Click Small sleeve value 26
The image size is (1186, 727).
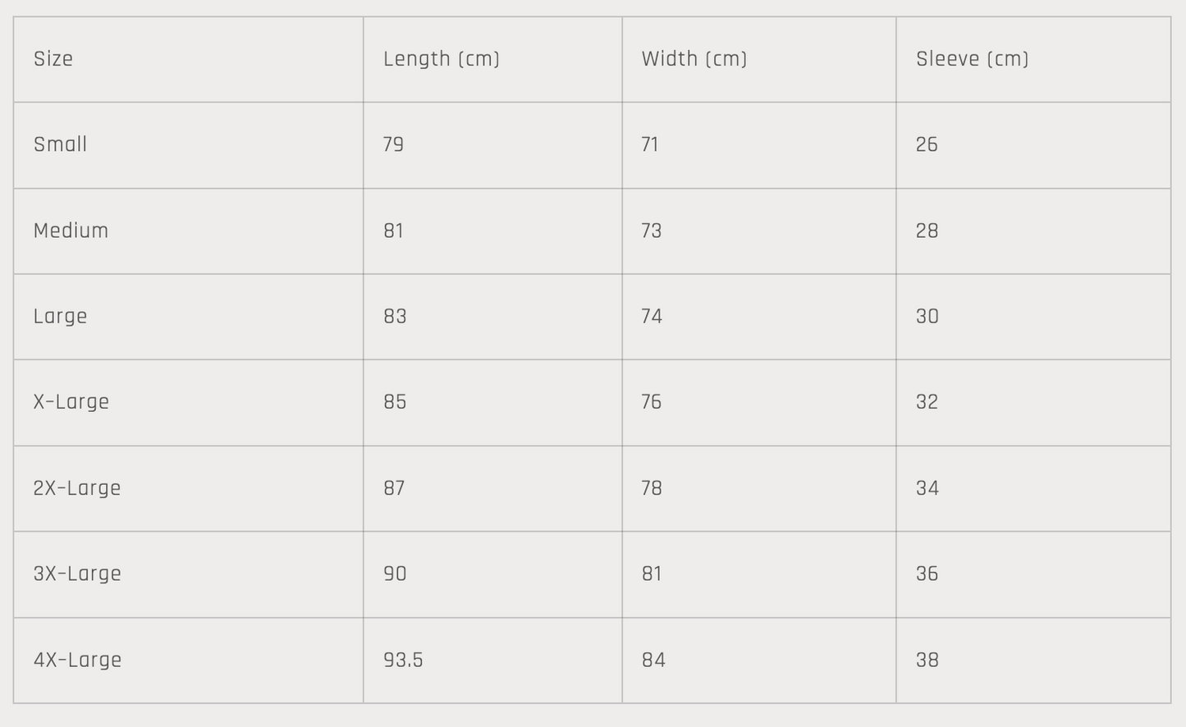click(927, 144)
